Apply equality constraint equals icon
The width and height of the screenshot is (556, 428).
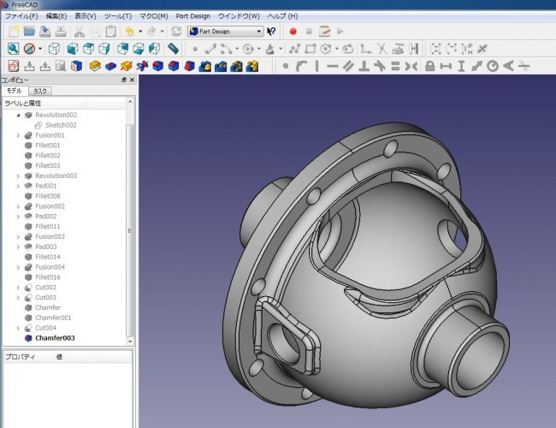click(395, 66)
